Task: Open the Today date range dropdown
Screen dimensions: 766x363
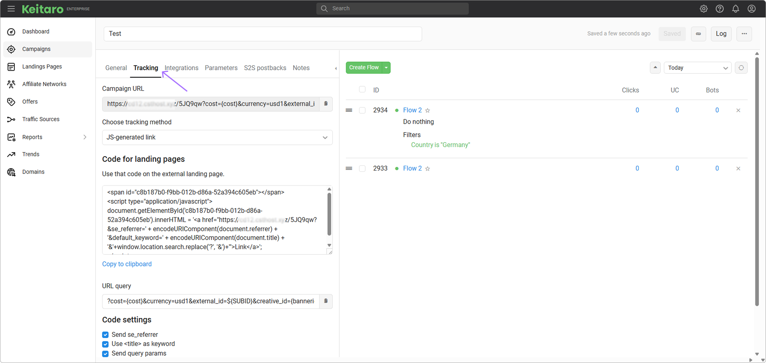Action: [698, 68]
